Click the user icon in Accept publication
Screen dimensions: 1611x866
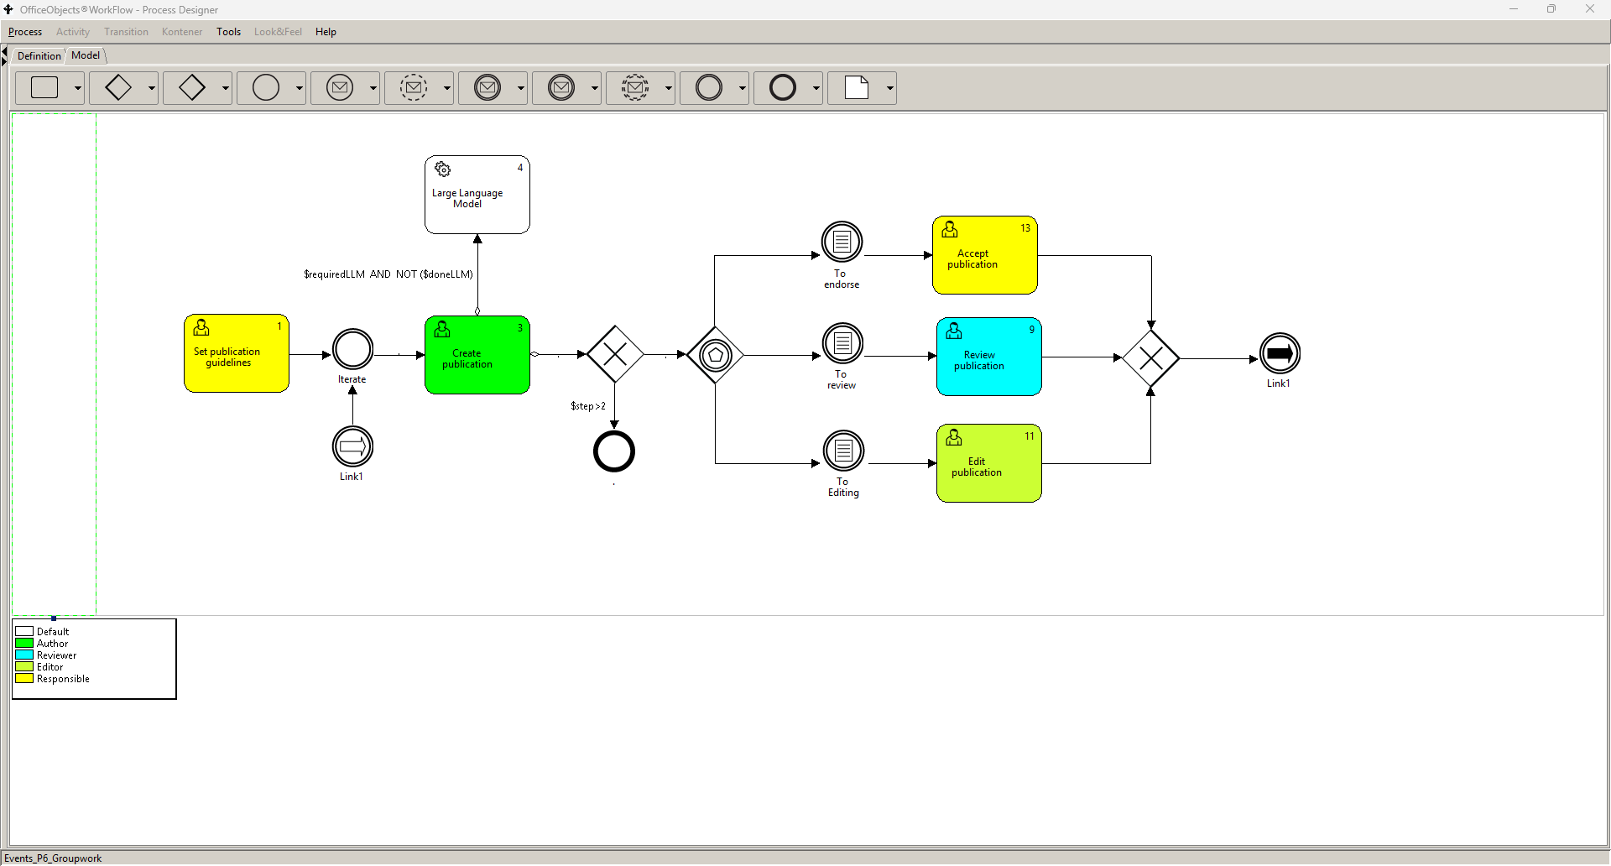coord(950,229)
